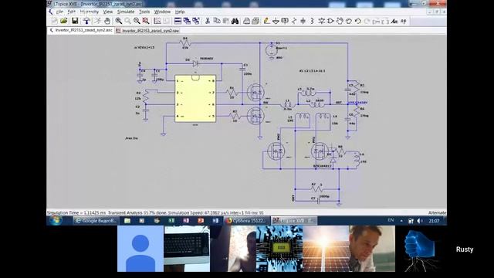Click the Zoom In magnifier icon
The width and height of the screenshot is (494, 278).
tap(118, 21)
